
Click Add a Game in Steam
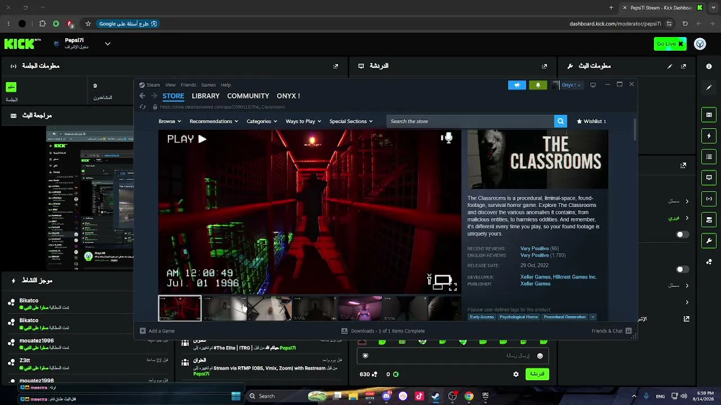coord(157,331)
